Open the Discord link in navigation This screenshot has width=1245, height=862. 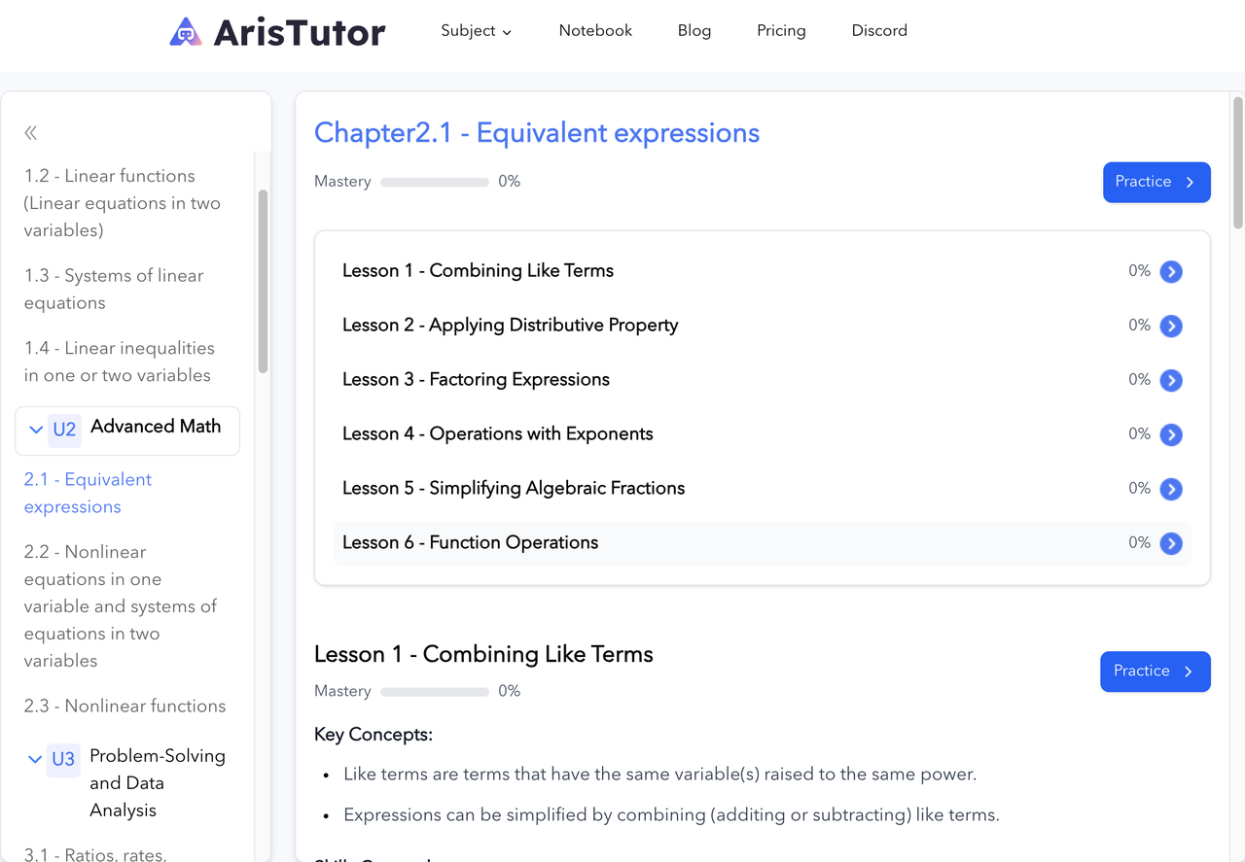(x=879, y=31)
